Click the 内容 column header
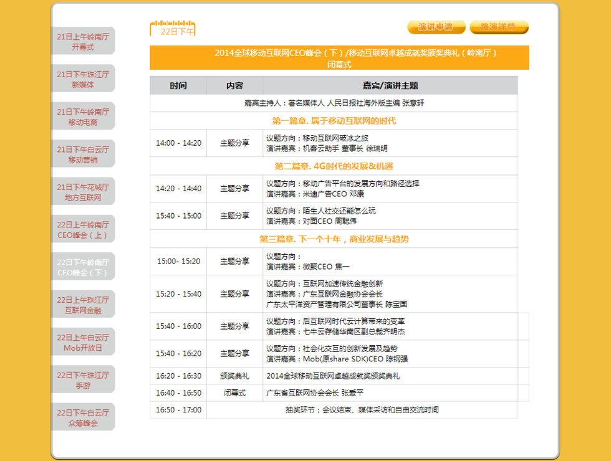Image resolution: width=611 pixels, height=461 pixels. (x=234, y=85)
